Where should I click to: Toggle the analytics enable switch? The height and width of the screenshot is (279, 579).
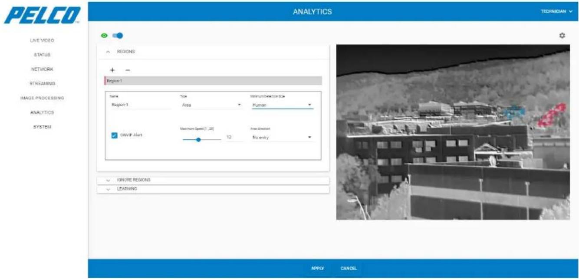point(118,36)
